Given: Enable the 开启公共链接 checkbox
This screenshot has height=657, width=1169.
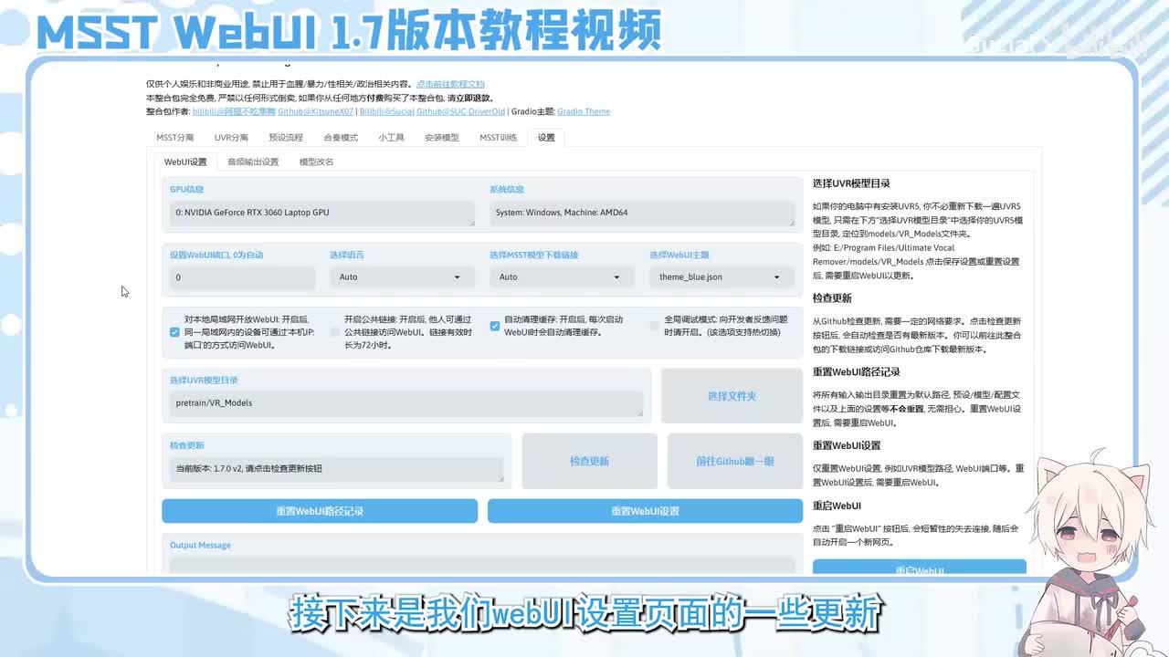Looking at the screenshot, I should (x=334, y=332).
